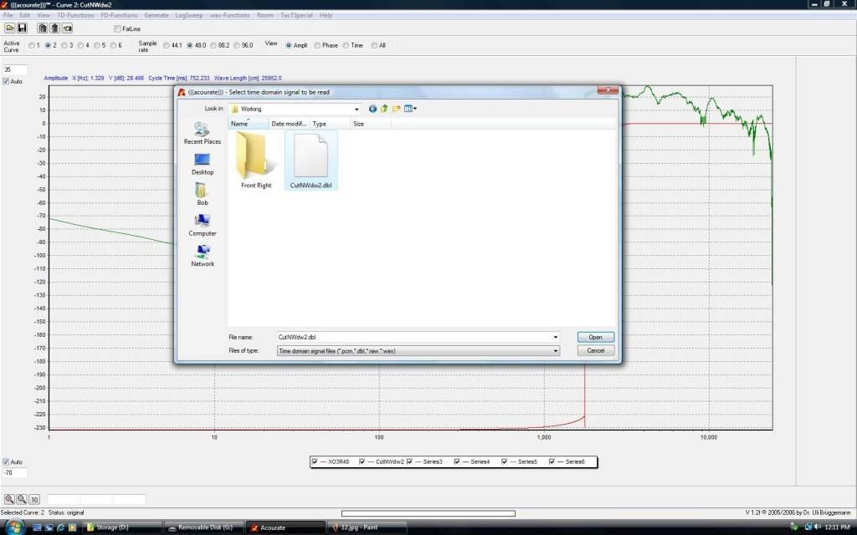Select Active Curve 3 radio button
Viewport: 857px width, 535px height.
coord(64,45)
